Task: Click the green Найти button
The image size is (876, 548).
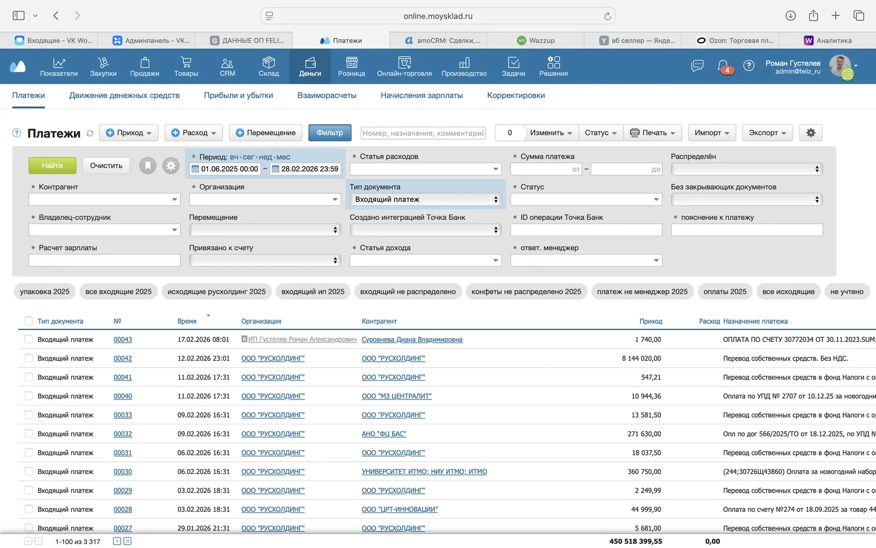Action: [52, 165]
